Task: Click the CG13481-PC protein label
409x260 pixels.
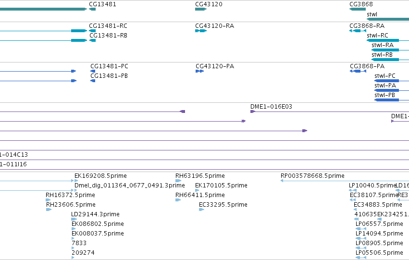Action: pyautogui.click(x=109, y=66)
